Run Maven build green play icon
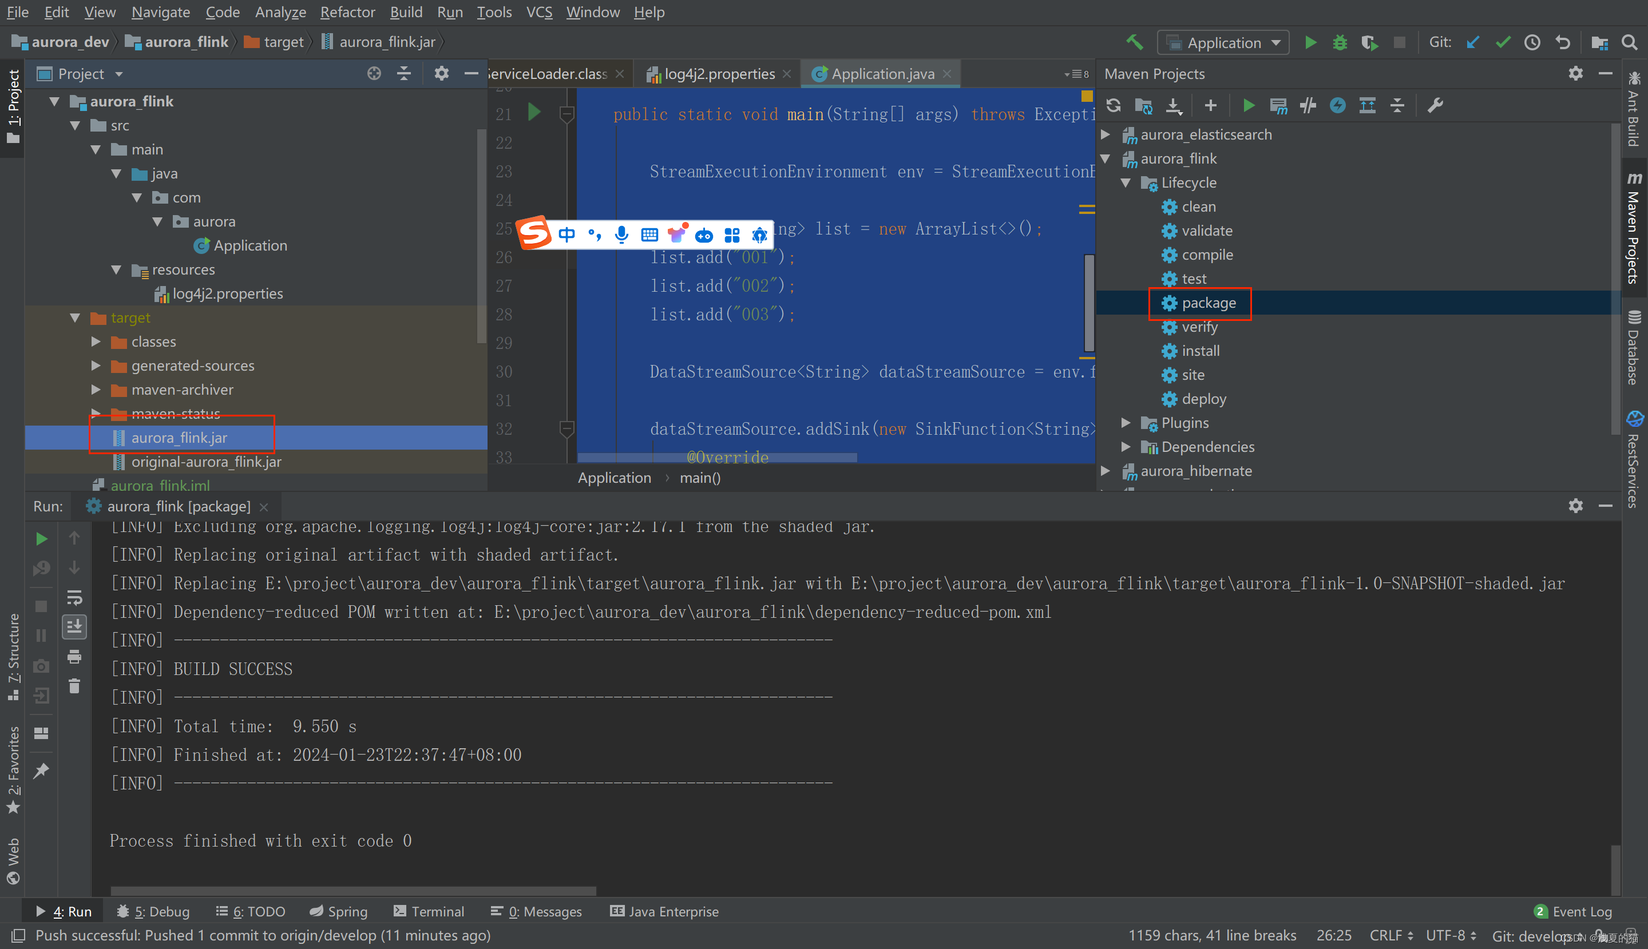 (1249, 105)
